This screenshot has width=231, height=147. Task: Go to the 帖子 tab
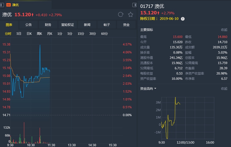[x=107, y=25]
